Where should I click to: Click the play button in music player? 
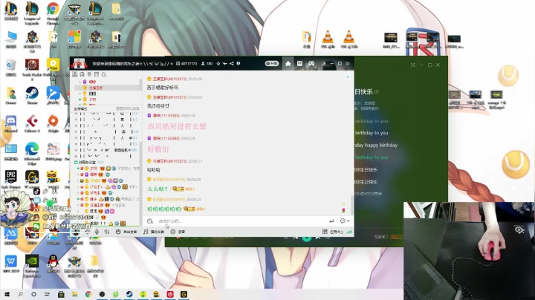(307, 237)
